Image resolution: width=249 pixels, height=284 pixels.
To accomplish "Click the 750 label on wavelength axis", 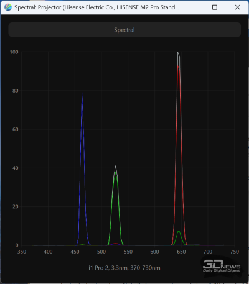I will (x=235, y=252).
